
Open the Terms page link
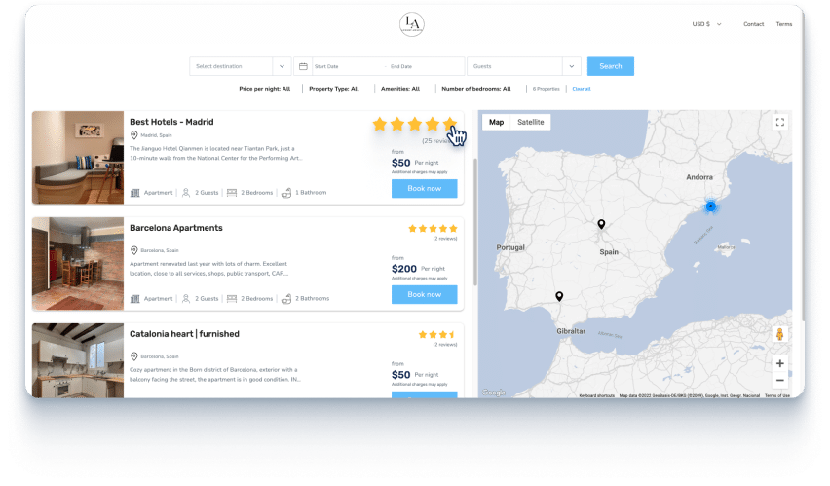pyautogui.click(x=784, y=24)
